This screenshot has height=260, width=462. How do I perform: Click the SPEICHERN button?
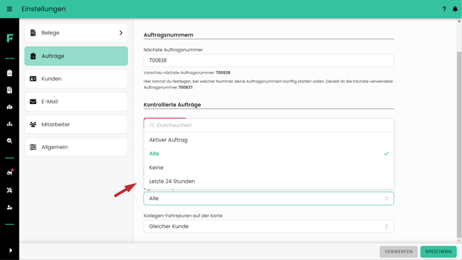click(x=438, y=251)
